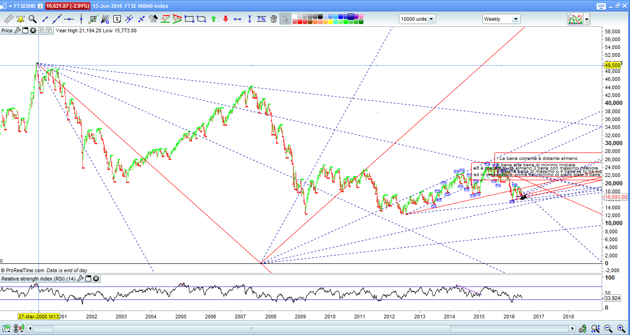
Task: Click the info icon beside FTSEMIB
Action: pyautogui.click(x=40, y=6)
